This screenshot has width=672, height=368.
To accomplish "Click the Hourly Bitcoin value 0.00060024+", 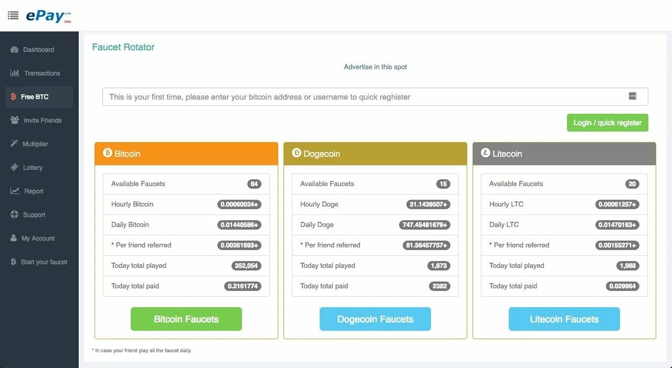I will tap(239, 204).
